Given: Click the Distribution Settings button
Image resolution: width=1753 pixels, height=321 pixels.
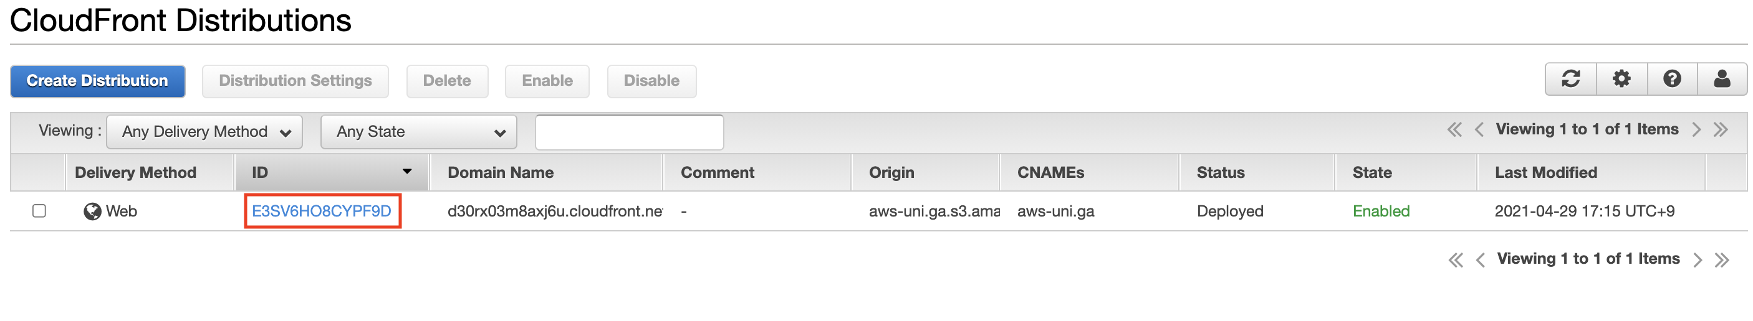Looking at the screenshot, I should click(295, 81).
